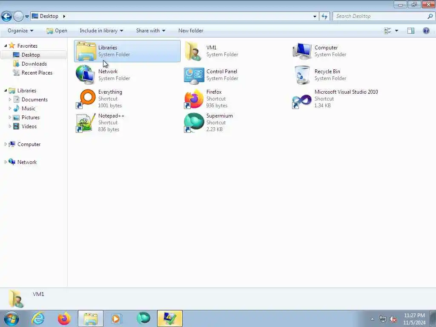Expand the Computer node in sidebar
Viewport: 436px width, 327px height.
(x=6, y=144)
